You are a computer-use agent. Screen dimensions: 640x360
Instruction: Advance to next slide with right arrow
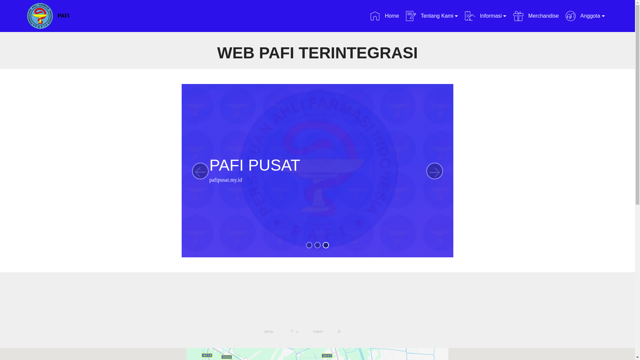[435, 171]
